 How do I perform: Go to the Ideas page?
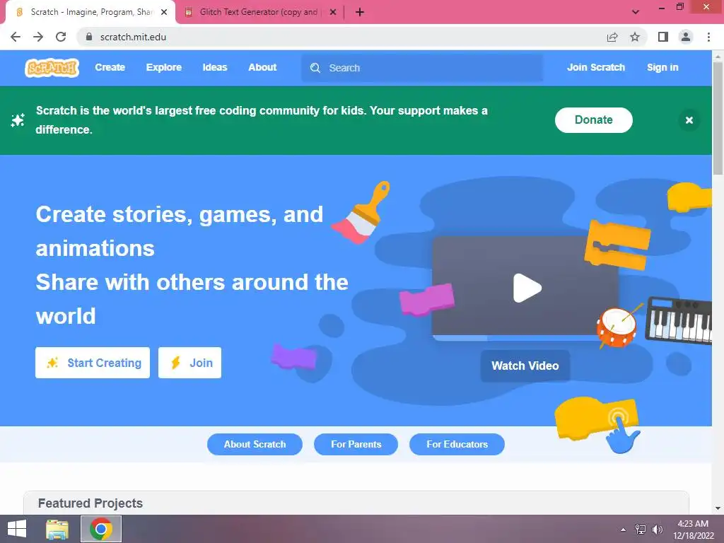[x=215, y=67]
